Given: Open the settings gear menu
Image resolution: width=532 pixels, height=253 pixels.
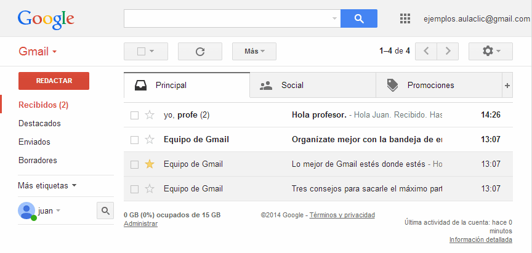Looking at the screenshot, I should click(490, 51).
